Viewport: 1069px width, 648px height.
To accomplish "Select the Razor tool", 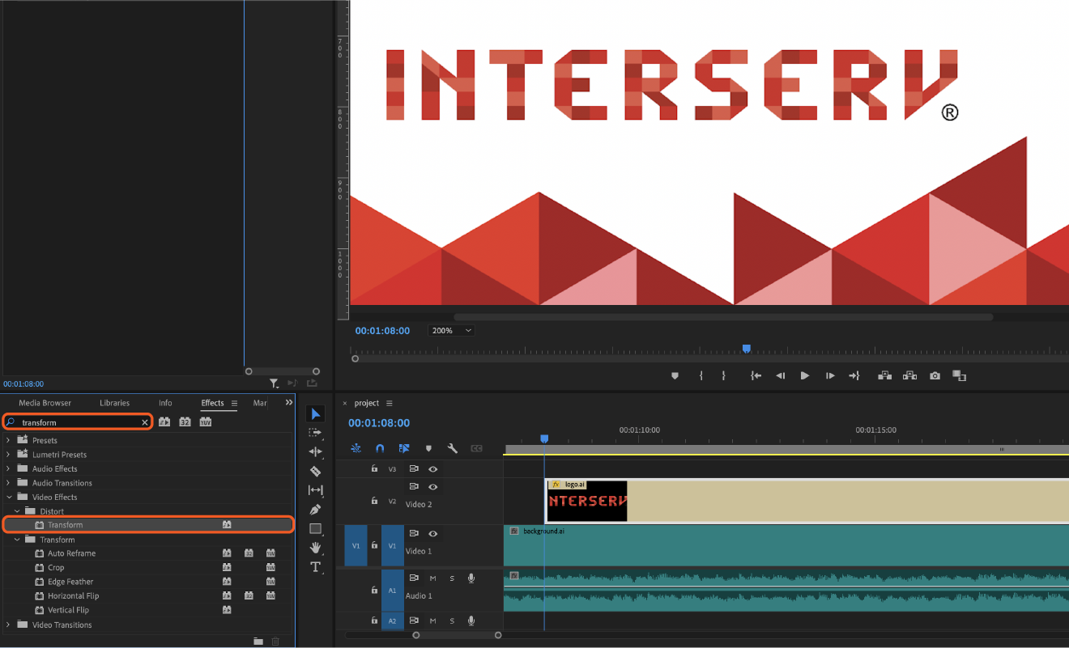I will click(x=316, y=471).
